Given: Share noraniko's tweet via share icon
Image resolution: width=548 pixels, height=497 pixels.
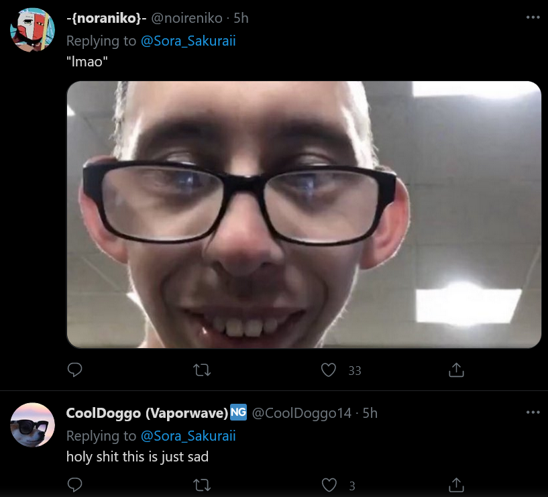Looking at the screenshot, I should (x=456, y=370).
